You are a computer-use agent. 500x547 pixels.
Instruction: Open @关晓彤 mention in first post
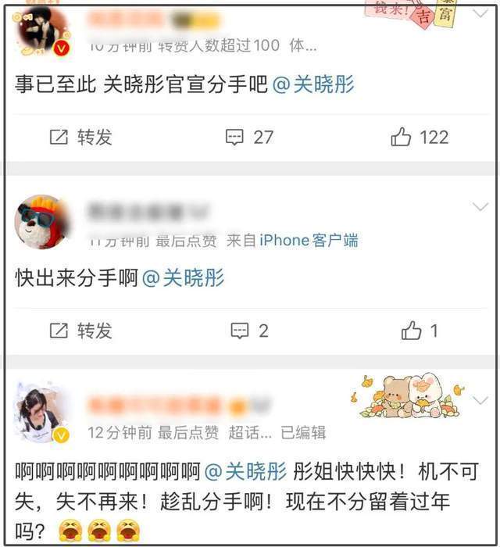[313, 84]
